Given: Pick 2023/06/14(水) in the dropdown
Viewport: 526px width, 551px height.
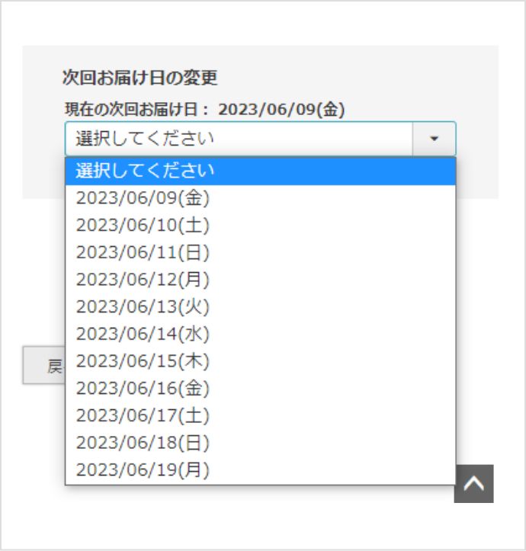Looking at the screenshot, I should pos(260,334).
